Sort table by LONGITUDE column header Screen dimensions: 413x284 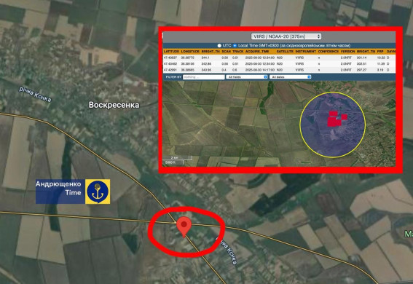[190, 52]
